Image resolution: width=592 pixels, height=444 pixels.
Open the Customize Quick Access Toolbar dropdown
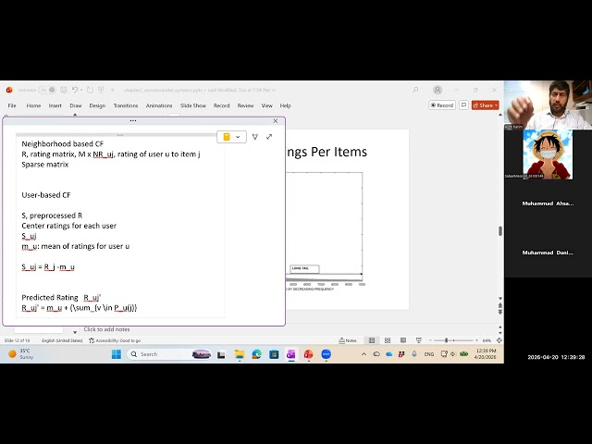click(x=113, y=91)
